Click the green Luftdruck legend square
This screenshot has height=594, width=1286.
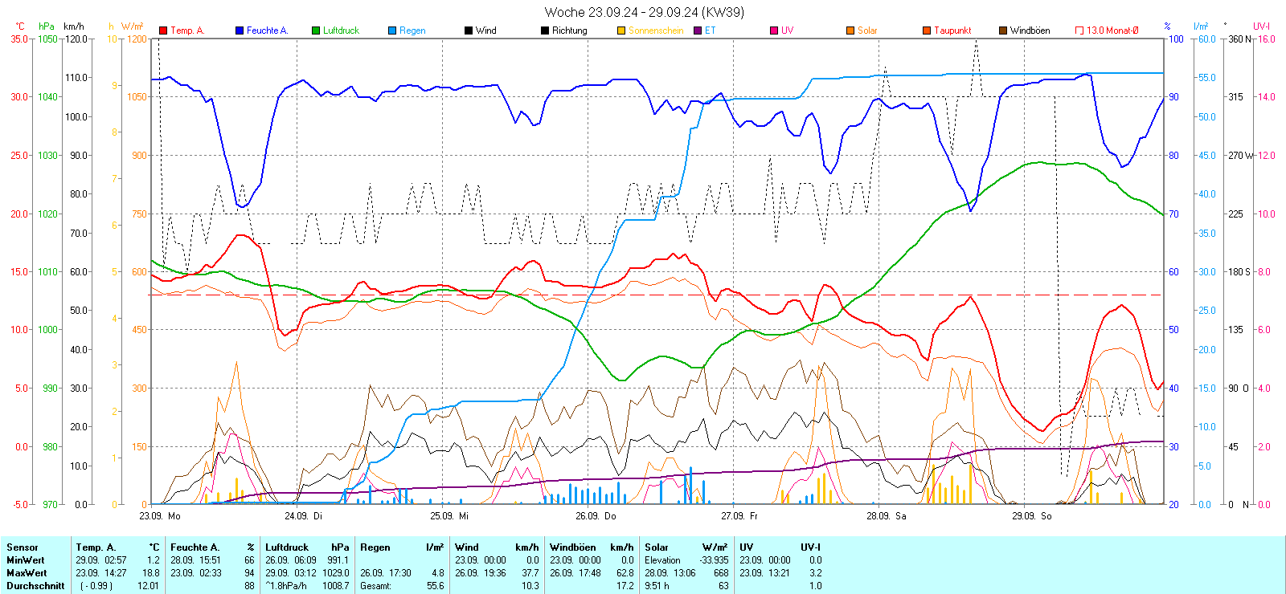coord(316,31)
